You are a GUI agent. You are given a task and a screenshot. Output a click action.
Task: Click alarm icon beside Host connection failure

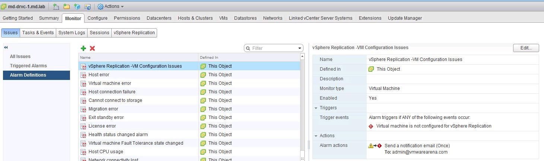point(83,92)
